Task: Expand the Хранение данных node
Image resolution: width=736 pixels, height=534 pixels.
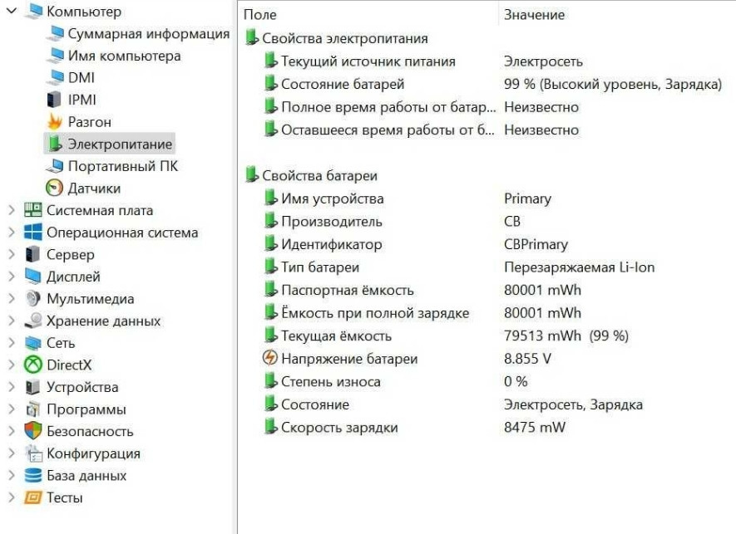Action: pos(11,321)
